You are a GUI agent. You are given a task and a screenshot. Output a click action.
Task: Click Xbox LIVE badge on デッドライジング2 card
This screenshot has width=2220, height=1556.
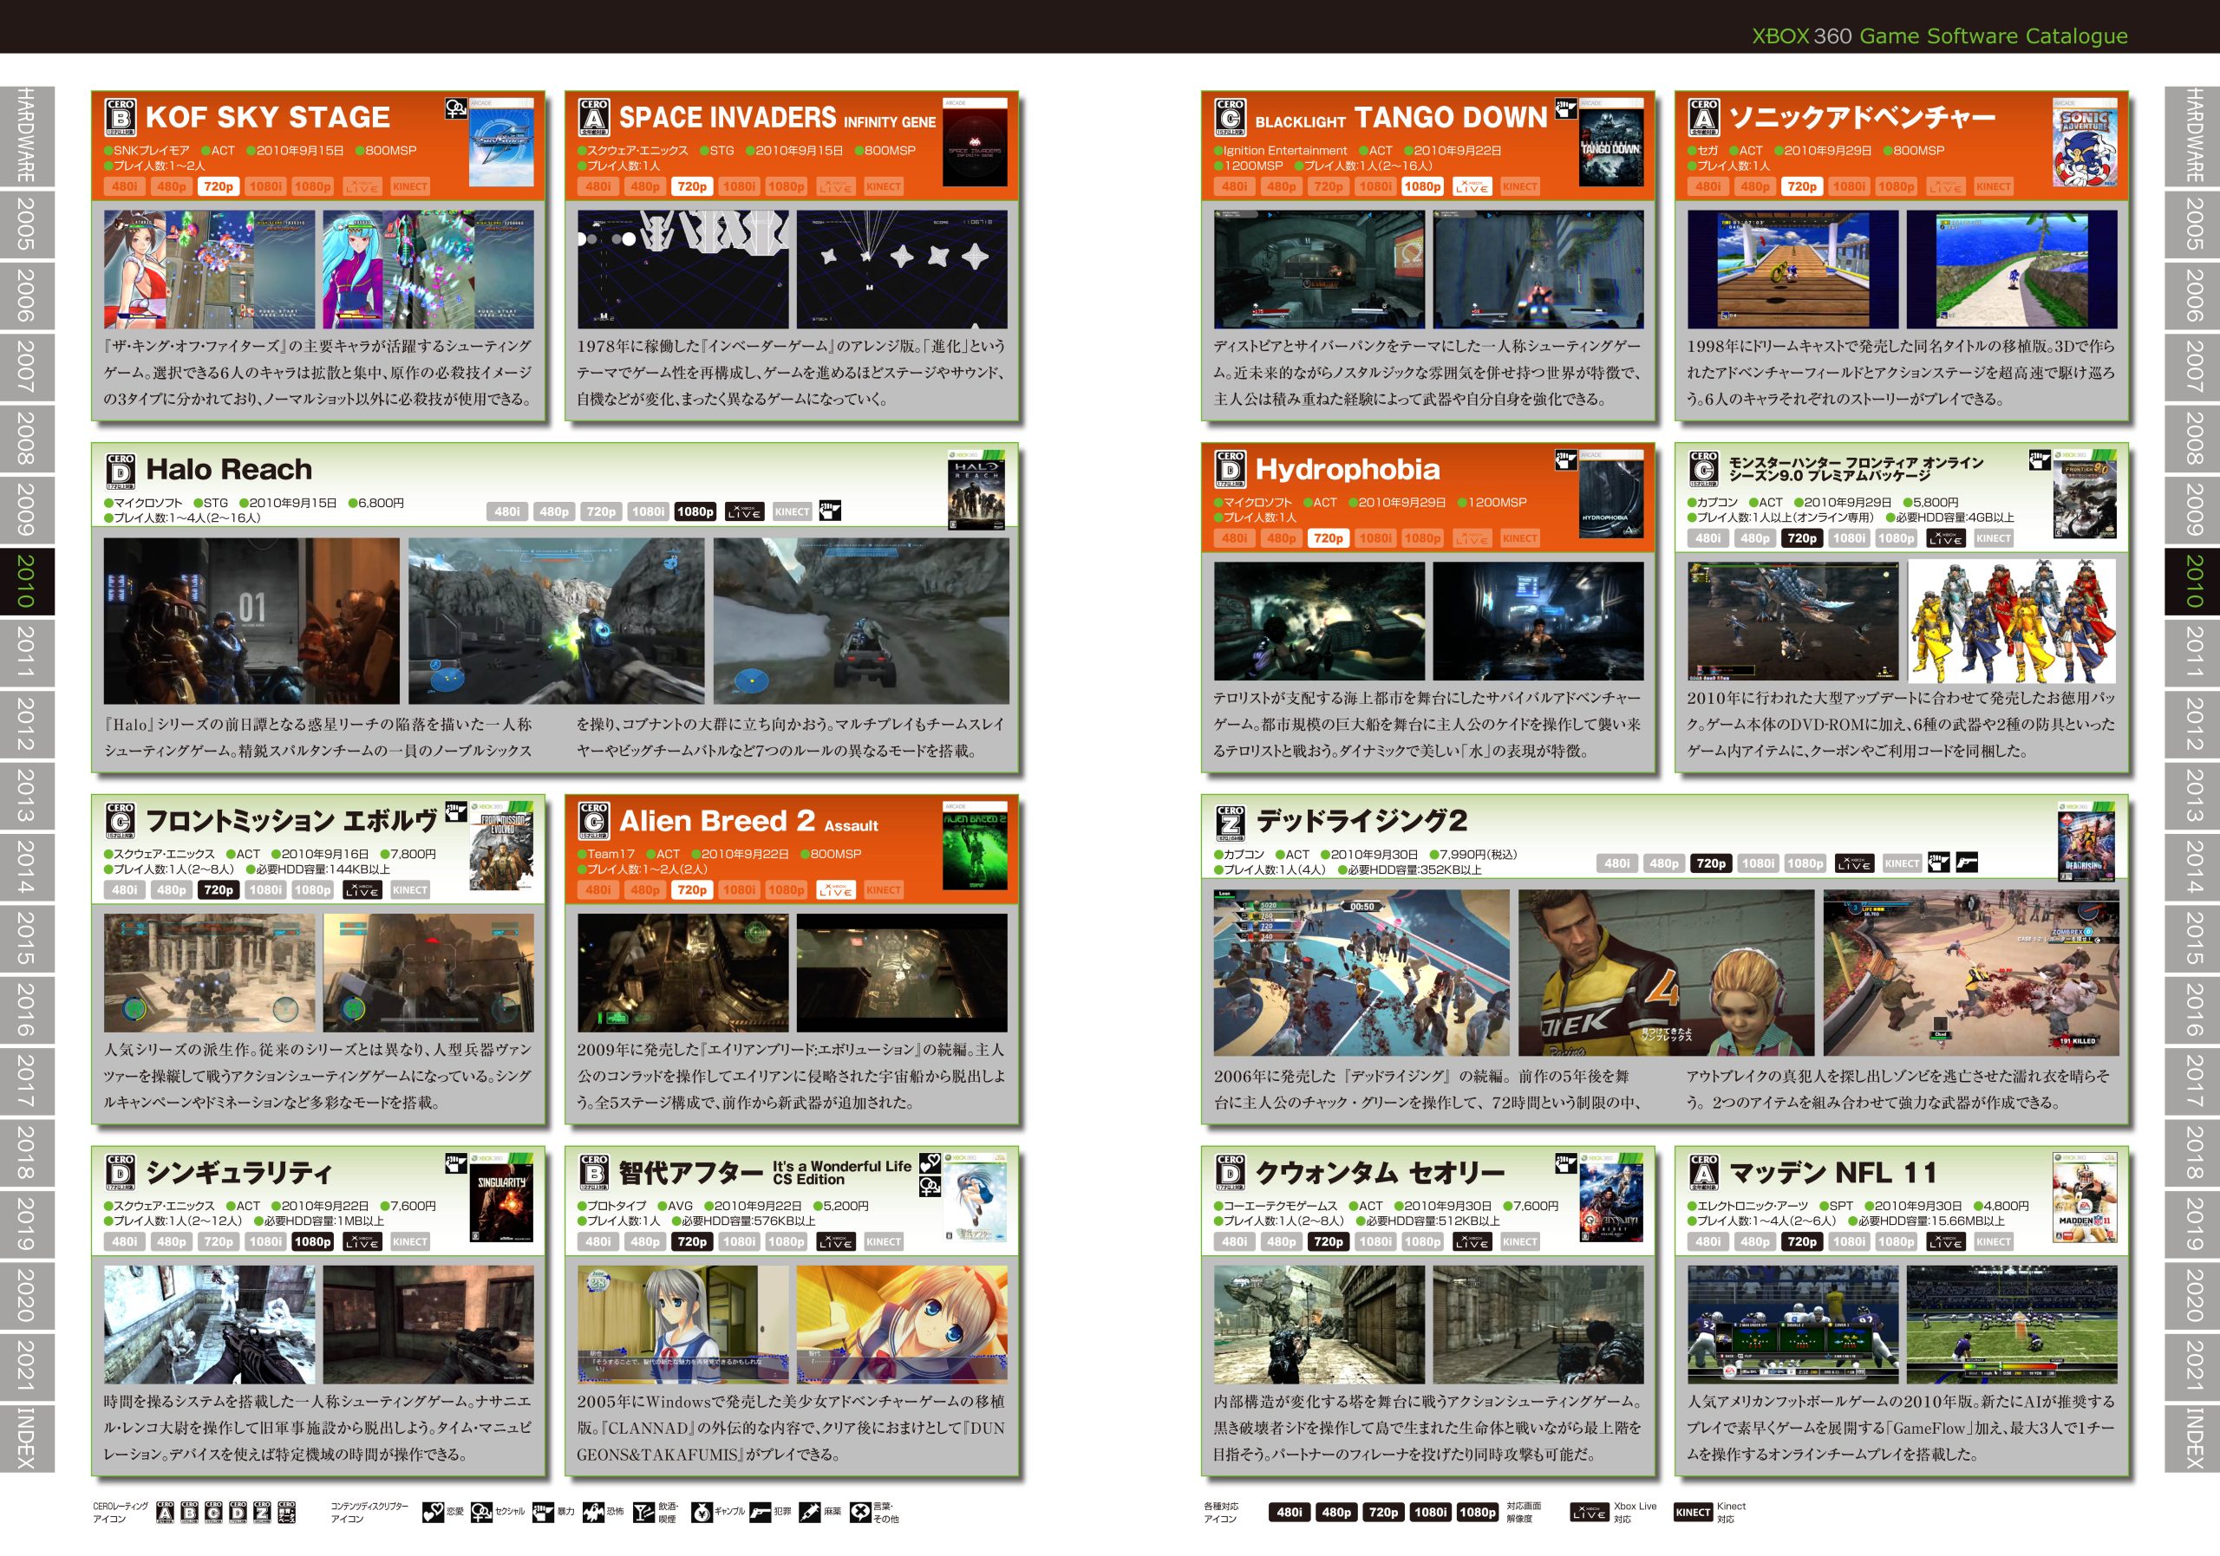coord(1853,864)
